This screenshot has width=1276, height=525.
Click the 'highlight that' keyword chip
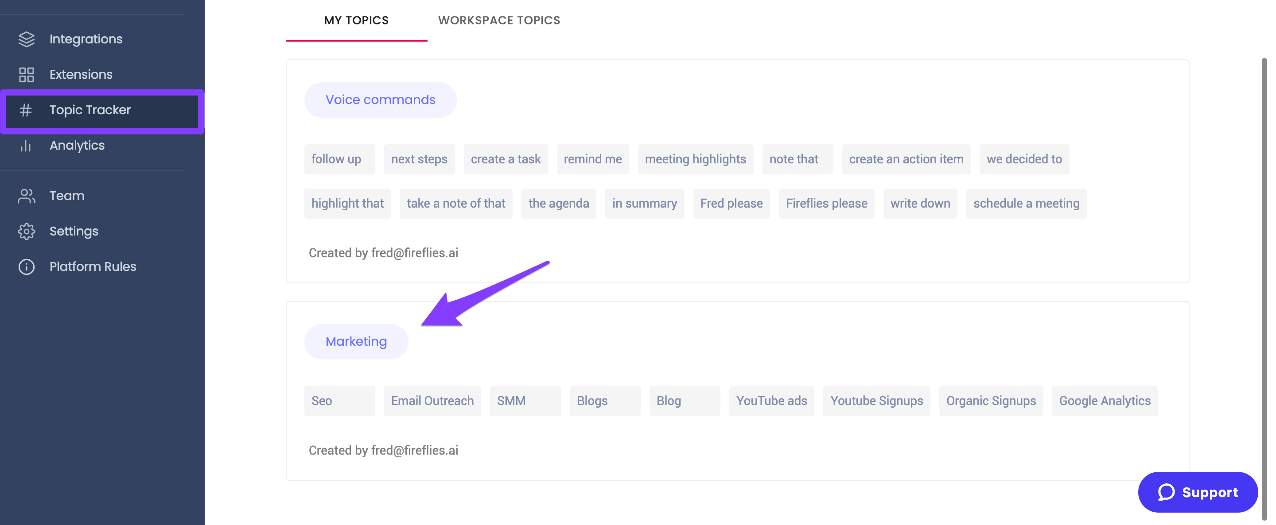(347, 203)
